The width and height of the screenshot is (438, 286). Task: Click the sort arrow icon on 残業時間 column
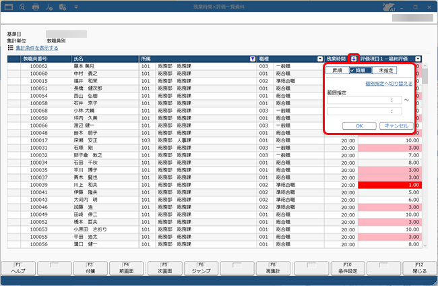coord(354,59)
